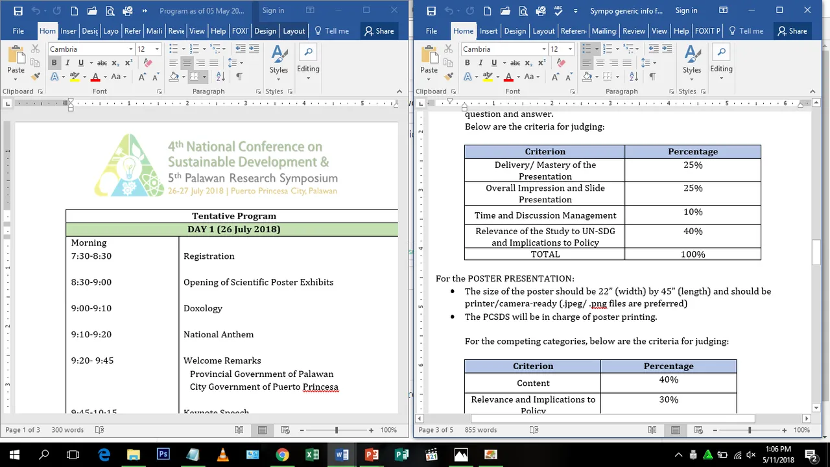Click Justify alignment in the left Word window
The height and width of the screenshot is (467, 830).
pos(214,63)
